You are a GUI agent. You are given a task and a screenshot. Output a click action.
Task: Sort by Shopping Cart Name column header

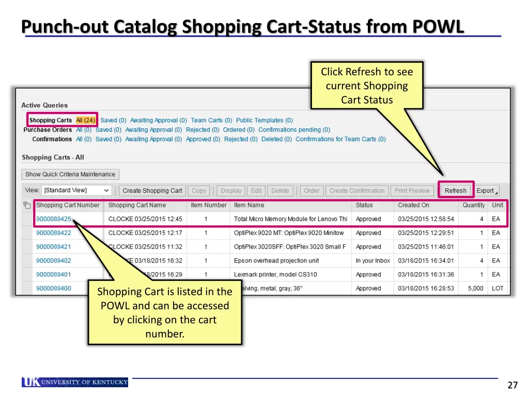[x=145, y=205]
